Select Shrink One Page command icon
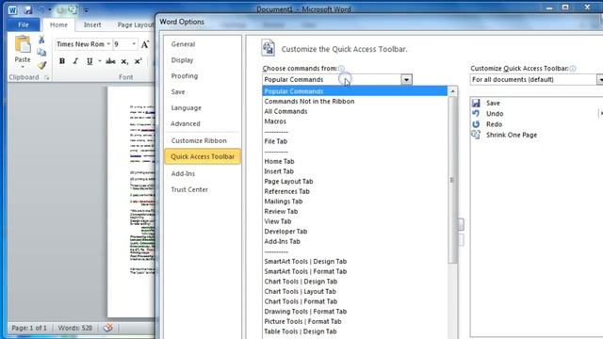603x339 pixels. pos(476,135)
